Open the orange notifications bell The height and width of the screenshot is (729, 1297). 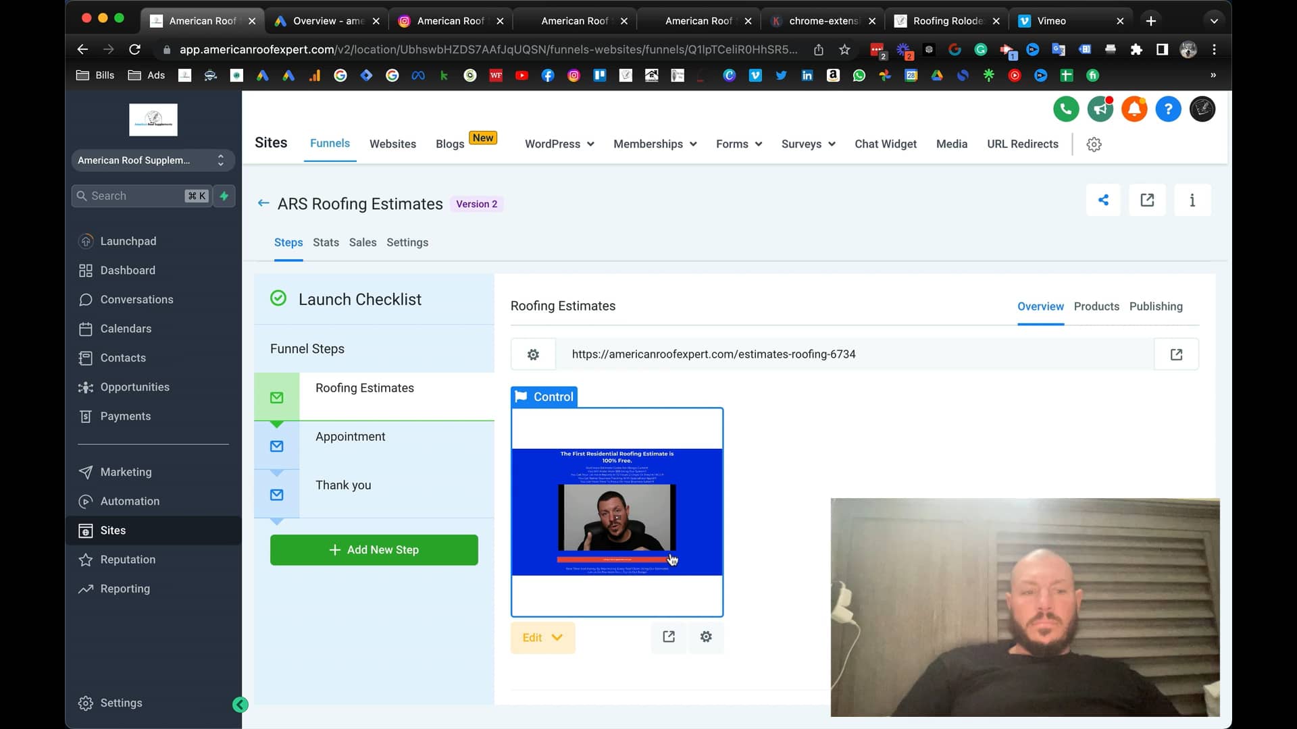point(1134,109)
